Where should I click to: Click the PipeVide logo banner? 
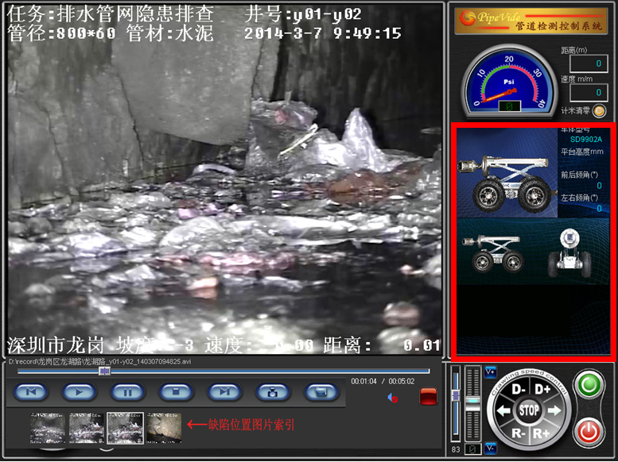(531, 21)
